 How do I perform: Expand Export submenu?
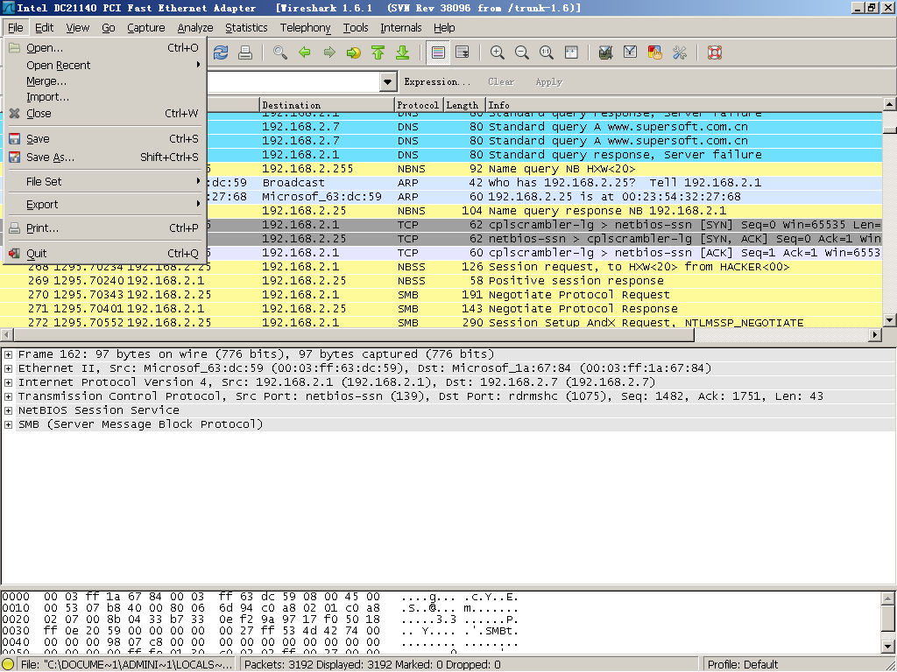tap(105, 205)
